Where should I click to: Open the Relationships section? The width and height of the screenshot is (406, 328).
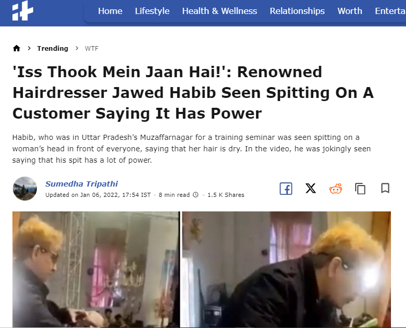297,11
